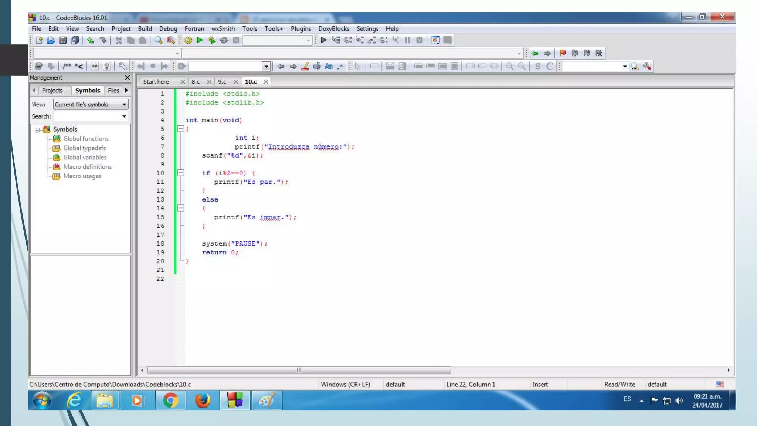Click the editor horizontal scrollbar thumb

[x=299, y=370]
